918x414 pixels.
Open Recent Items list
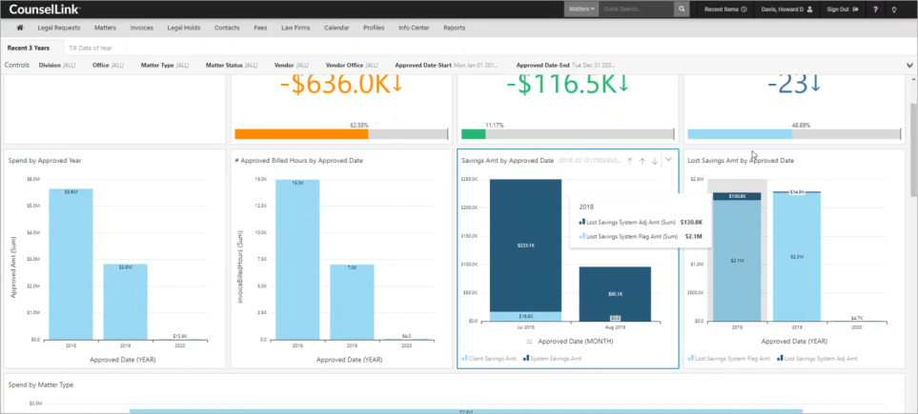click(724, 10)
